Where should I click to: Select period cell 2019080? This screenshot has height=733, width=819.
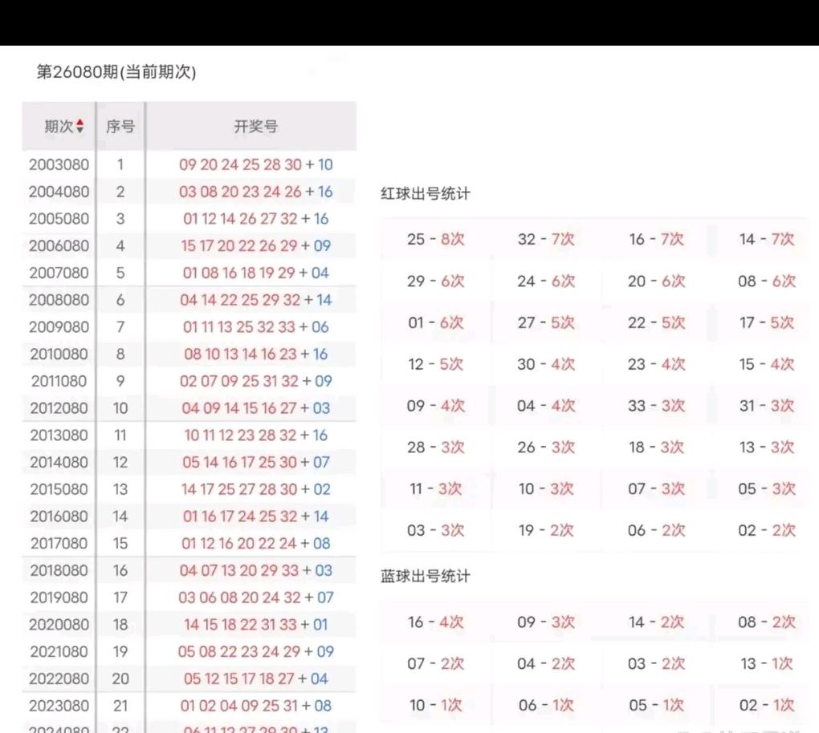coord(59,598)
